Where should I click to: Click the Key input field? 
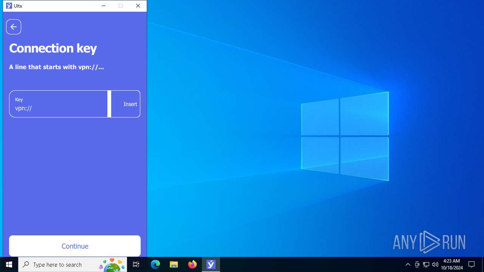click(x=59, y=104)
